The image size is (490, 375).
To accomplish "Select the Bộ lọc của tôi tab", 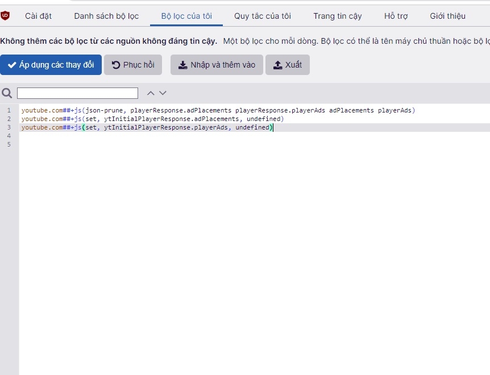I will click(x=186, y=16).
